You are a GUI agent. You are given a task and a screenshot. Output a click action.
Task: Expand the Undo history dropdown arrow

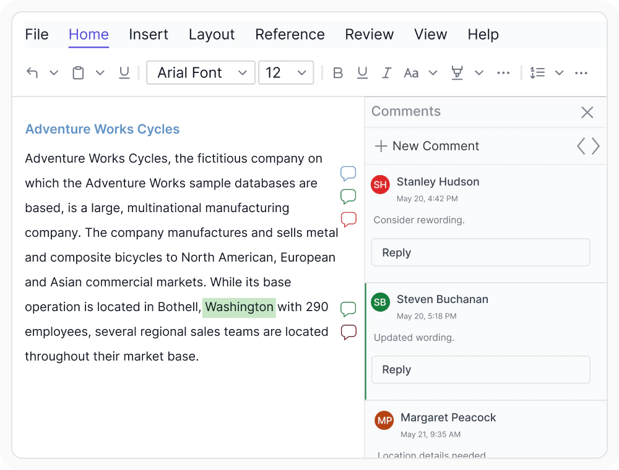click(54, 73)
